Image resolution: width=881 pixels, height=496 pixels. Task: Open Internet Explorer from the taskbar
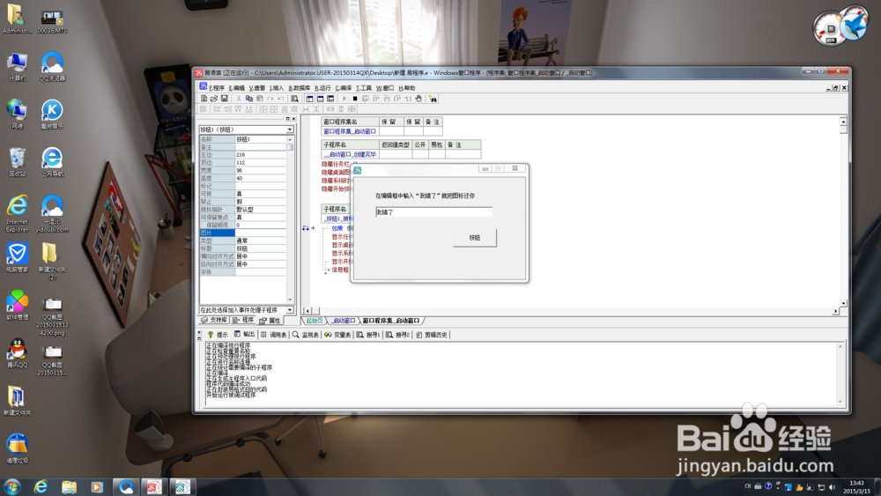[x=41, y=486]
